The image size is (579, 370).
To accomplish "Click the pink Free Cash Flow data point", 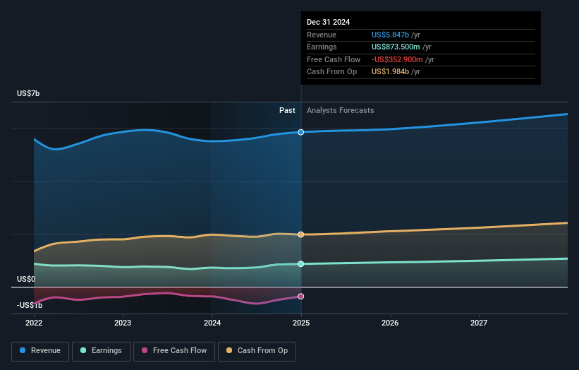I will 301,297.
